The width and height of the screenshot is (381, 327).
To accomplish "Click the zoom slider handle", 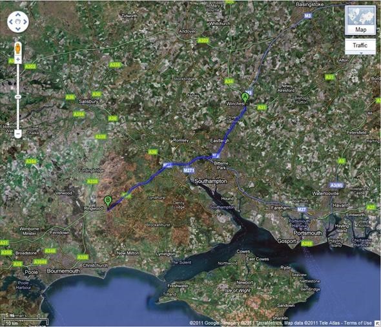I will click(18, 97).
